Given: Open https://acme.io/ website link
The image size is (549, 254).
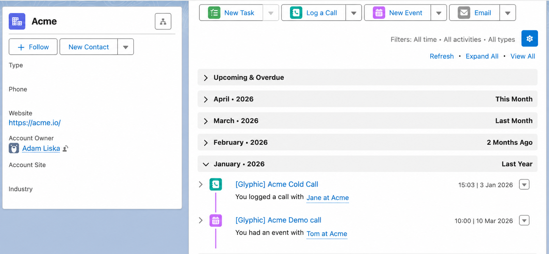Looking at the screenshot, I should [x=35, y=123].
